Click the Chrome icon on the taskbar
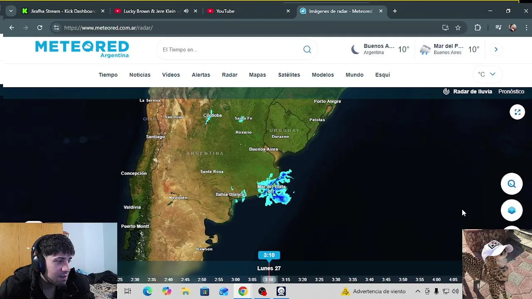Image resolution: width=532 pixels, height=299 pixels. [x=243, y=292]
